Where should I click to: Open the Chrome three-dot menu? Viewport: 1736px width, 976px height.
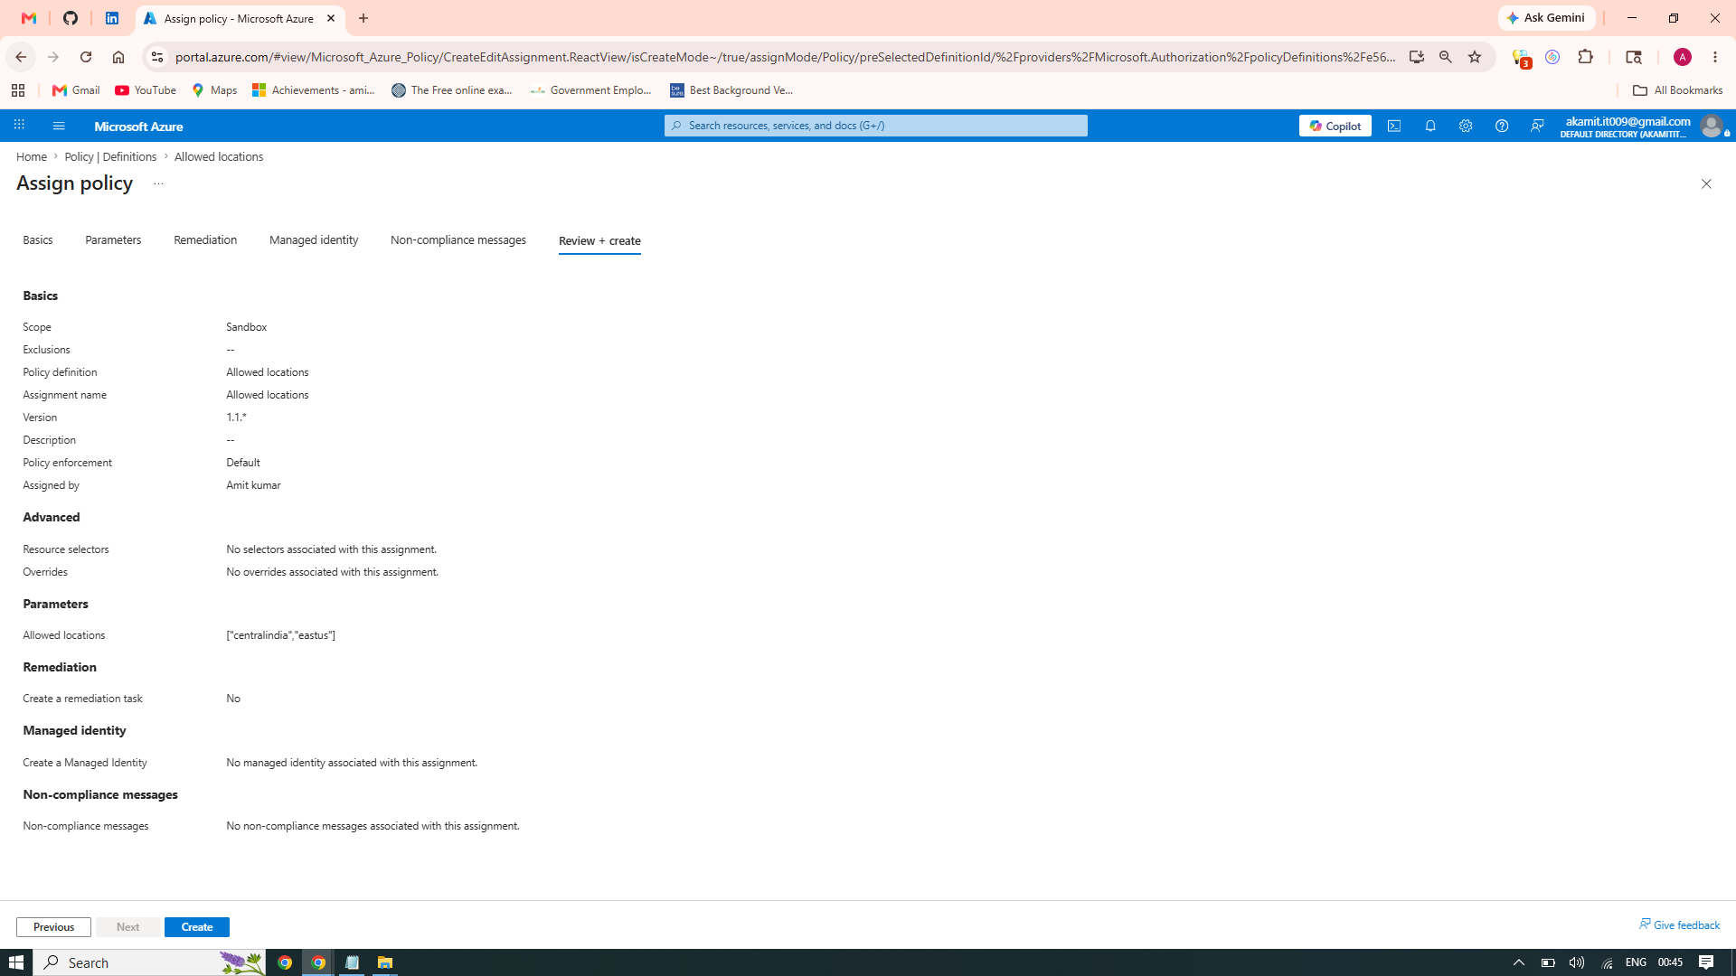click(1715, 57)
